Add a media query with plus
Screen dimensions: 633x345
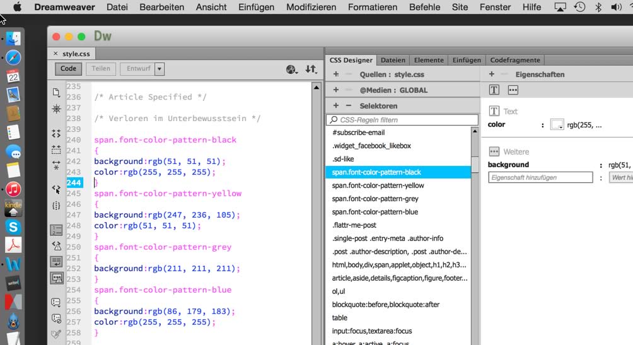[336, 90]
